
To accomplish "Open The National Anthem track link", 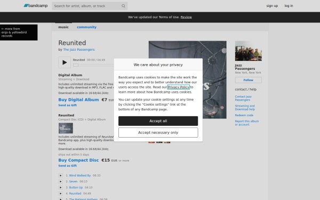I will pyautogui.click(x=83, y=199).
